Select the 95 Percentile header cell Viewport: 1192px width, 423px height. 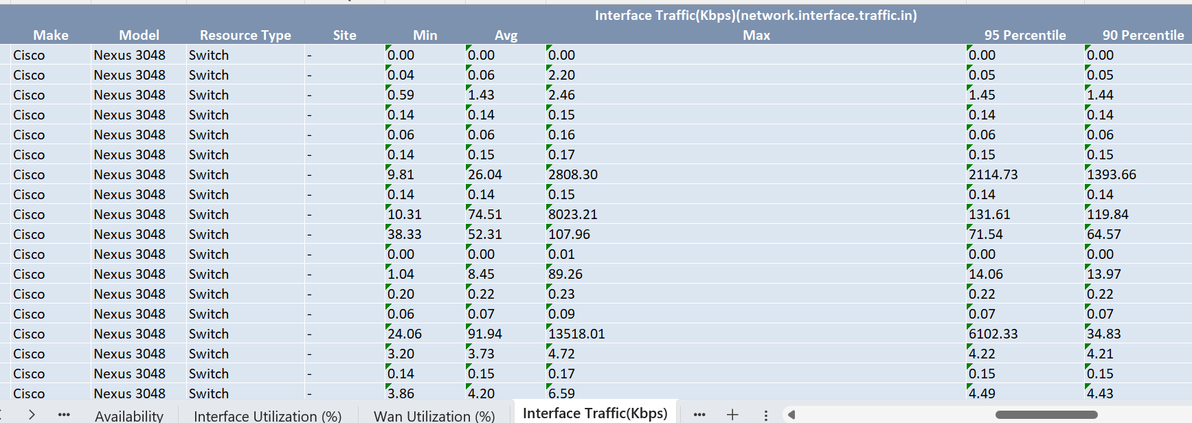1024,35
